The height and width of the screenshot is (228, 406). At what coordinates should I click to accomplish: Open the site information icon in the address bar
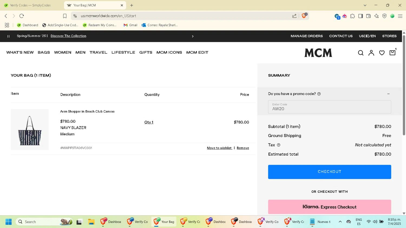[x=75, y=16]
